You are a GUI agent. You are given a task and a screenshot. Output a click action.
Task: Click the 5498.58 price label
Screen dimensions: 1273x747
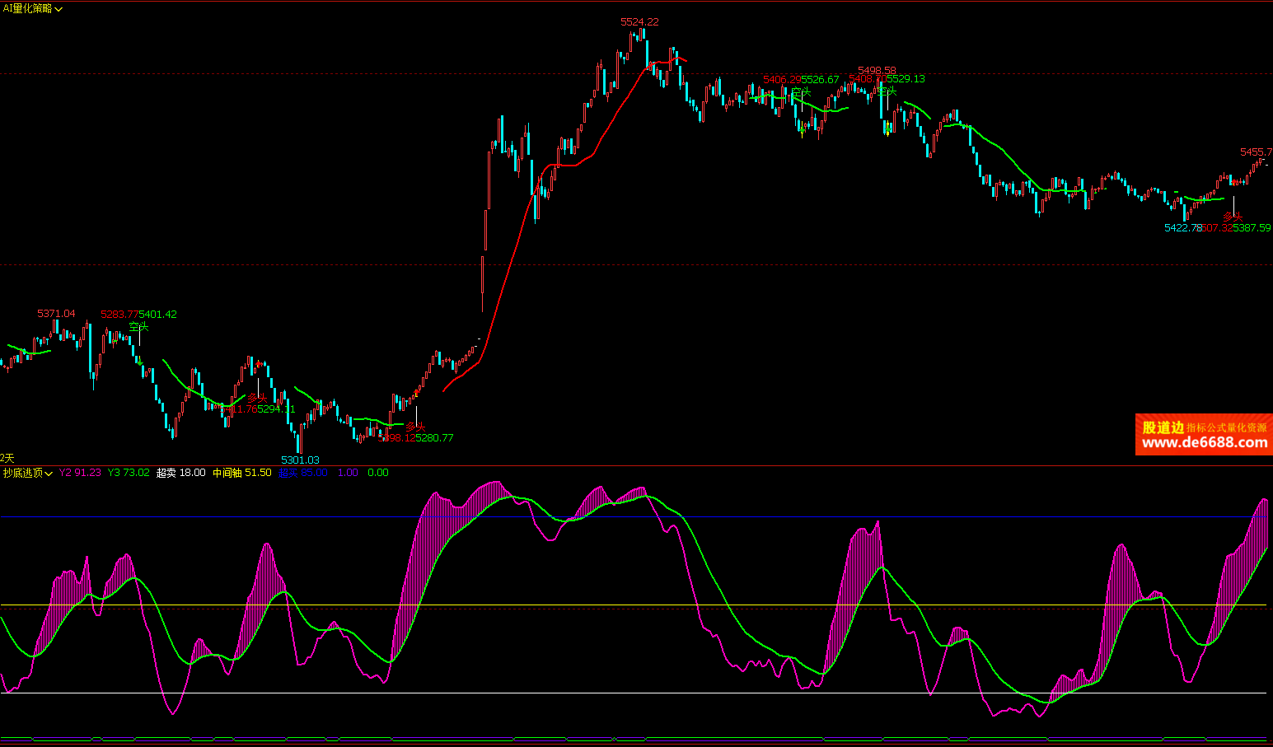point(877,71)
